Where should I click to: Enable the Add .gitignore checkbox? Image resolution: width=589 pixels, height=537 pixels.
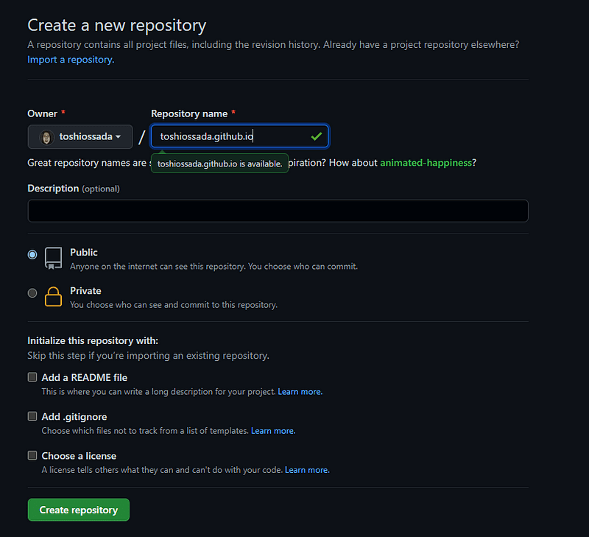pyautogui.click(x=32, y=416)
